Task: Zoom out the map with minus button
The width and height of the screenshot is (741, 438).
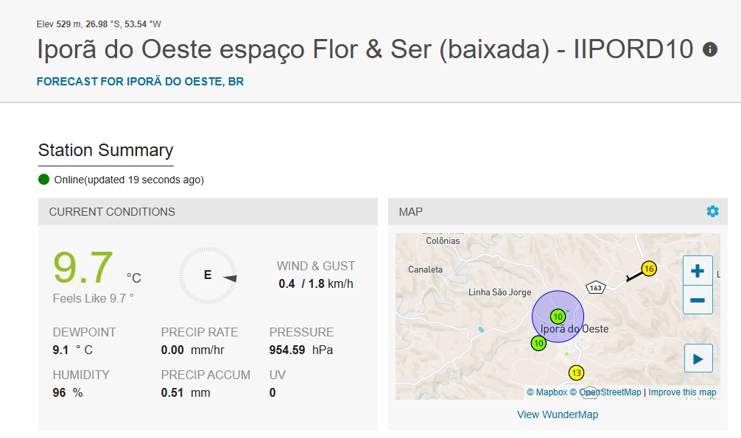Action: click(x=698, y=300)
